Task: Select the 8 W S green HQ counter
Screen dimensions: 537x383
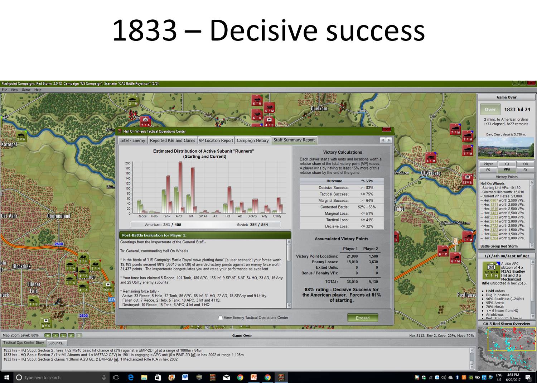Action: (46, 322)
